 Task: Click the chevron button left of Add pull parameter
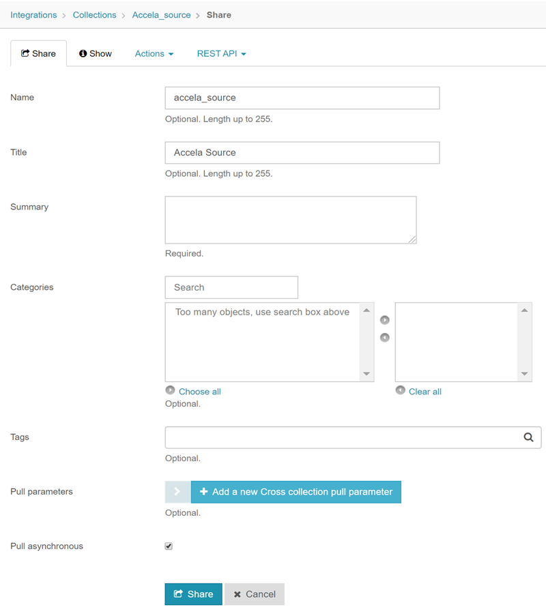coord(177,492)
